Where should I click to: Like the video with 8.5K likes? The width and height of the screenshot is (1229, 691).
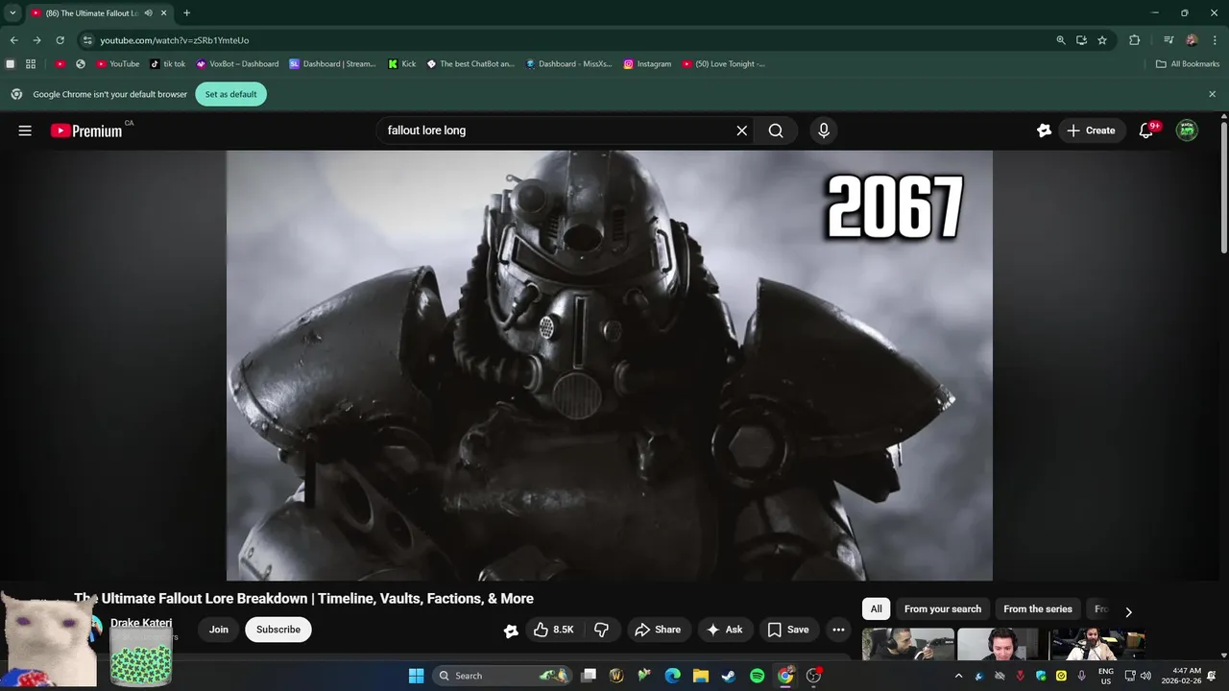[554, 630]
